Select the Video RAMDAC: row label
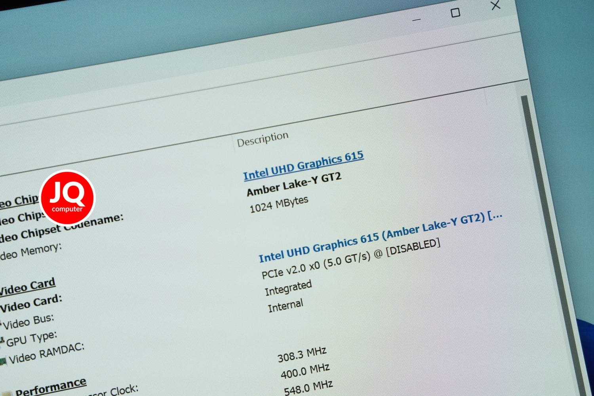Viewport: 594px width, 396px height. click(x=47, y=353)
